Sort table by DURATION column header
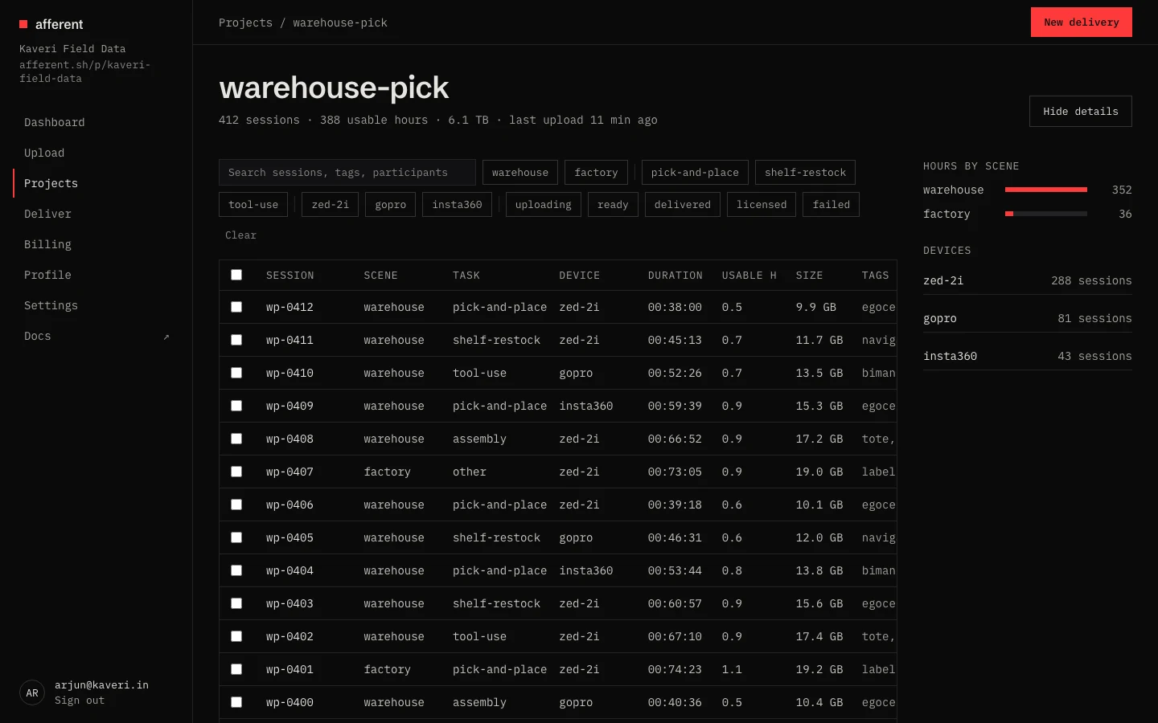The height and width of the screenshot is (723, 1158). click(x=675, y=276)
